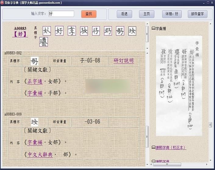215x170 pixels.
Task: Click the variant glyph in entry a00883-009
Action: (35, 122)
